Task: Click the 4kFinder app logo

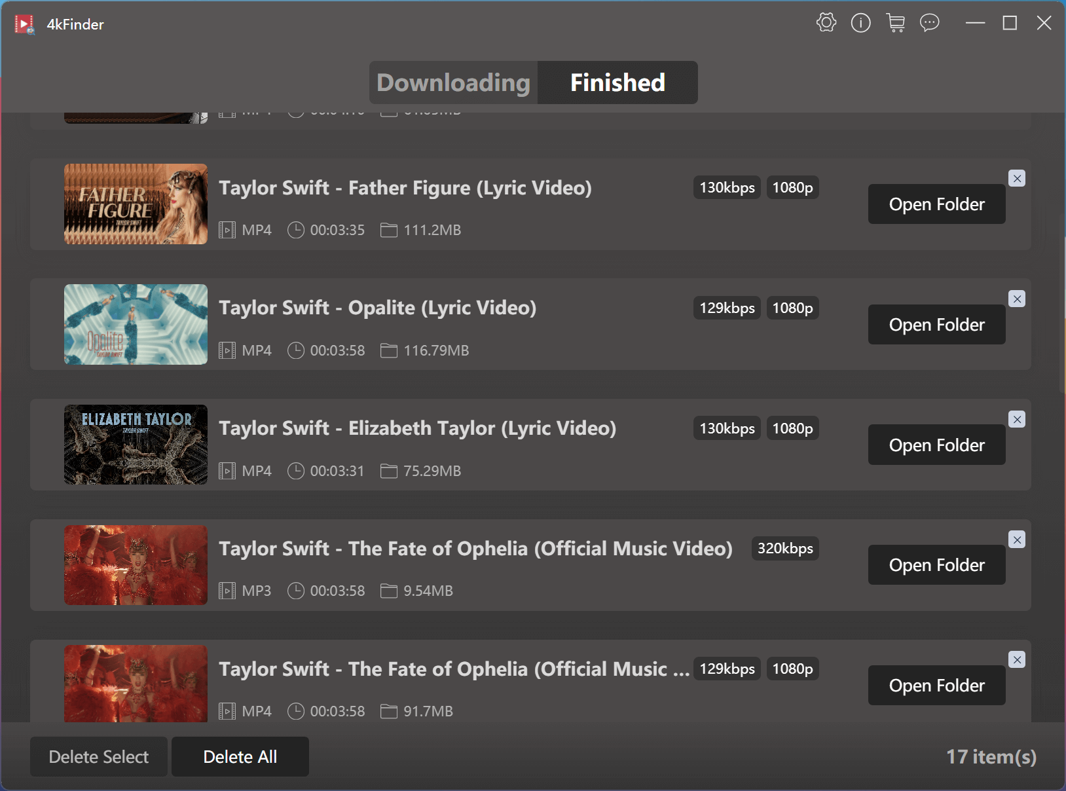Action: coord(24,24)
